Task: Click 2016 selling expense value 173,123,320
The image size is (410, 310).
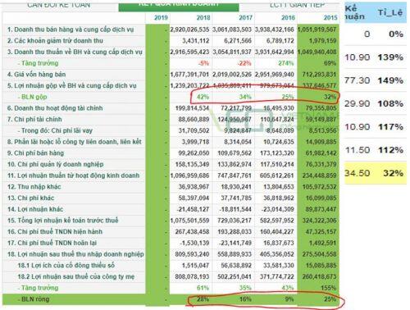Action: [x=277, y=153]
